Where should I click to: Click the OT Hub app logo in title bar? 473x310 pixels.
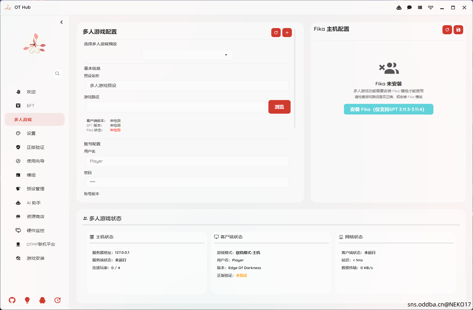(x=8, y=7)
